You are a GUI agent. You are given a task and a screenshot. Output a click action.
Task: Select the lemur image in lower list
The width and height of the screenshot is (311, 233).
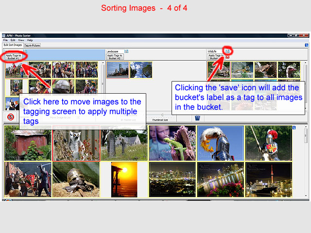pyautogui.click(x=76, y=143)
